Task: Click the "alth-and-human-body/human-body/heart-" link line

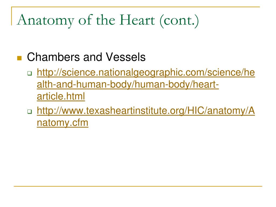Action: (x=128, y=84)
